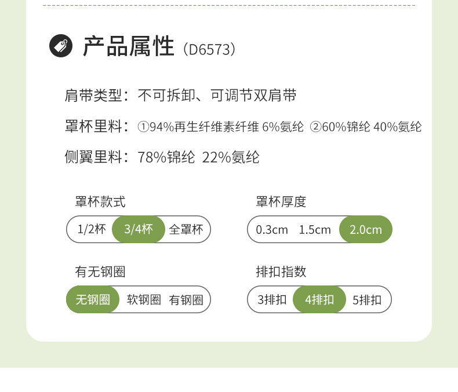Pick the 4排扣 hook option

click(x=319, y=300)
